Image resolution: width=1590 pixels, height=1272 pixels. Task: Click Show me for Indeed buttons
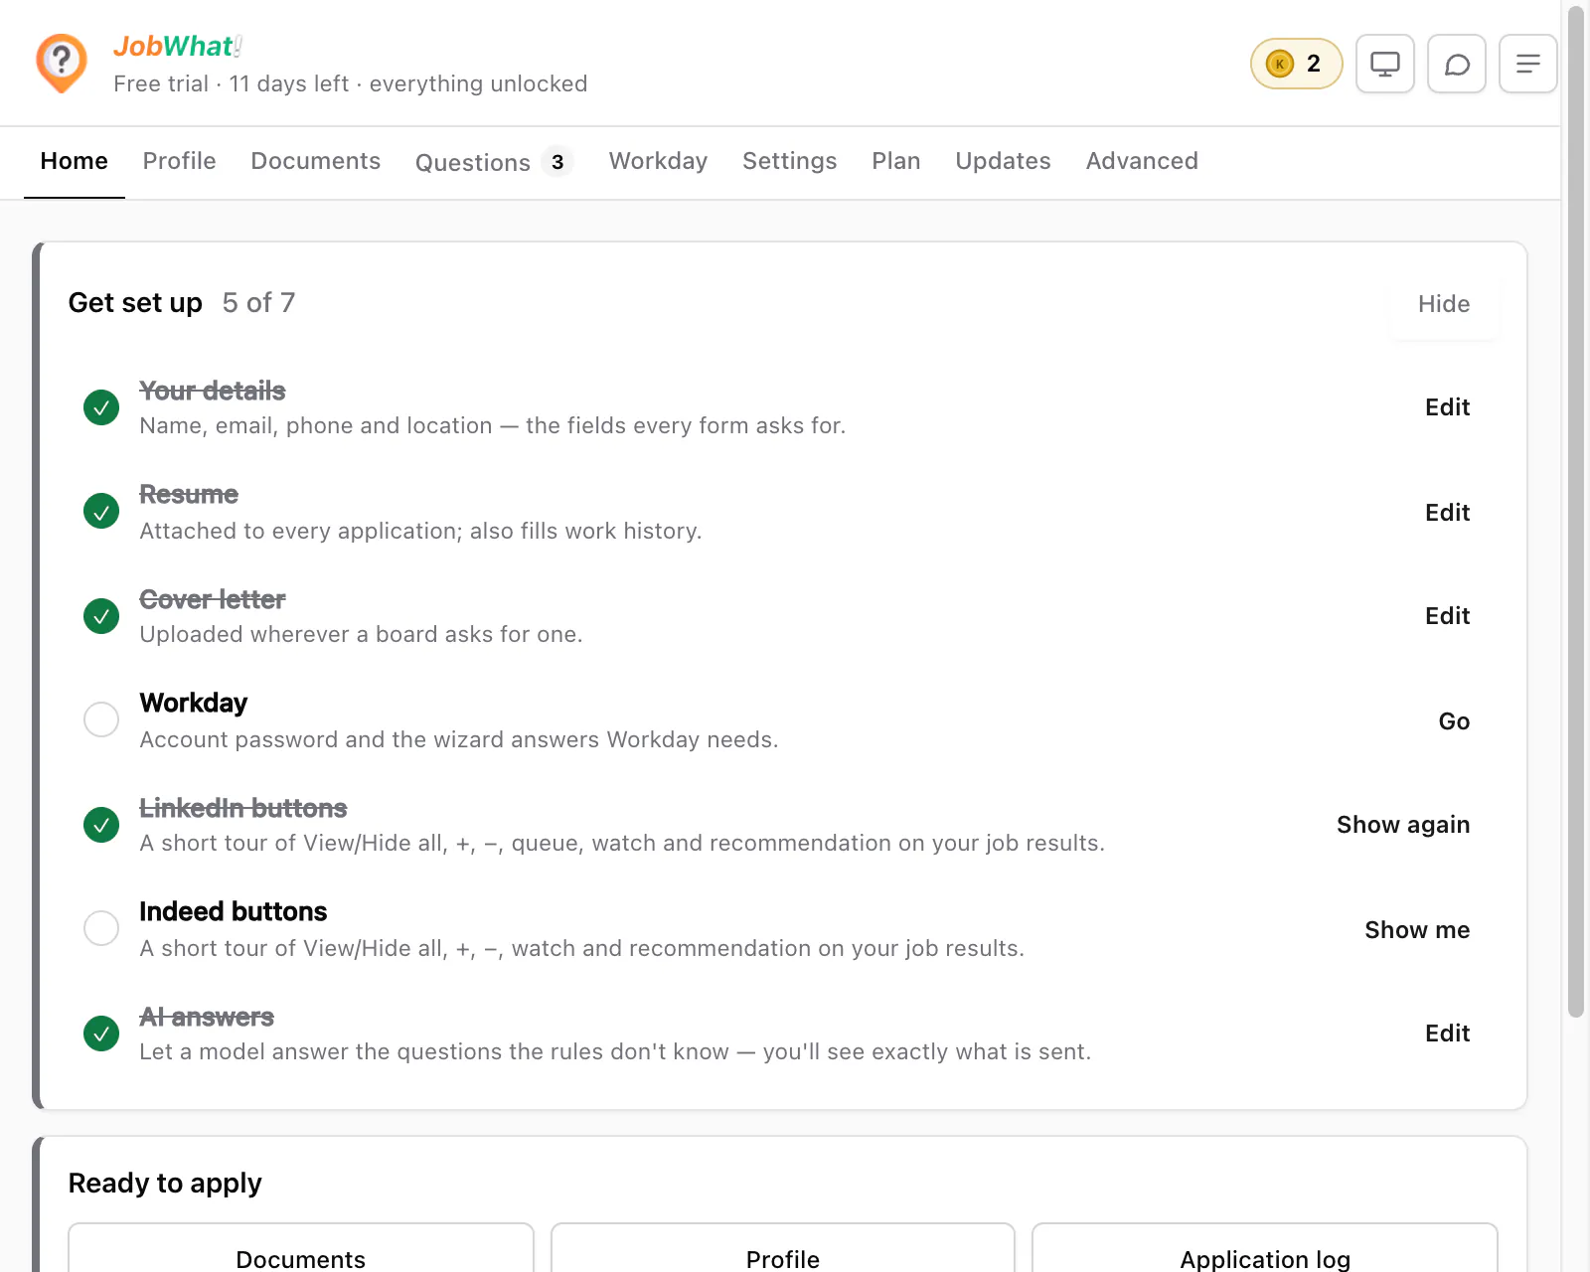[x=1417, y=930]
